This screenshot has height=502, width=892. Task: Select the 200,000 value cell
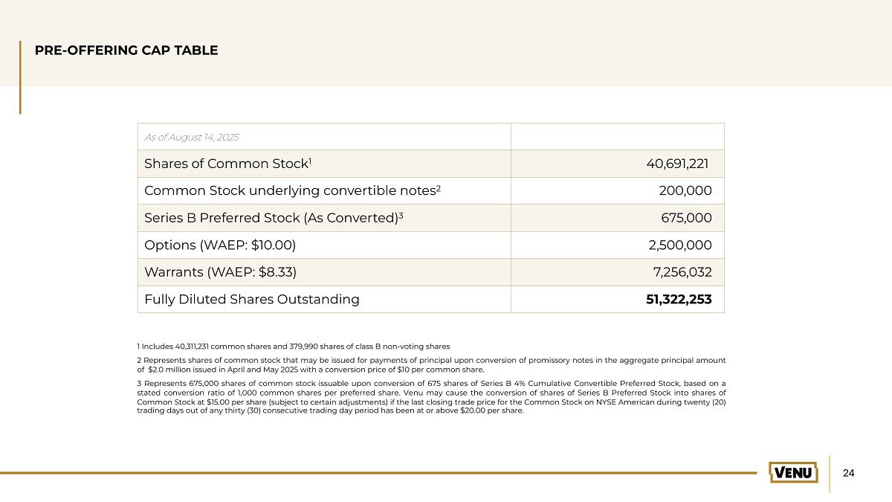pyautogui.click(x=618, y=190)
